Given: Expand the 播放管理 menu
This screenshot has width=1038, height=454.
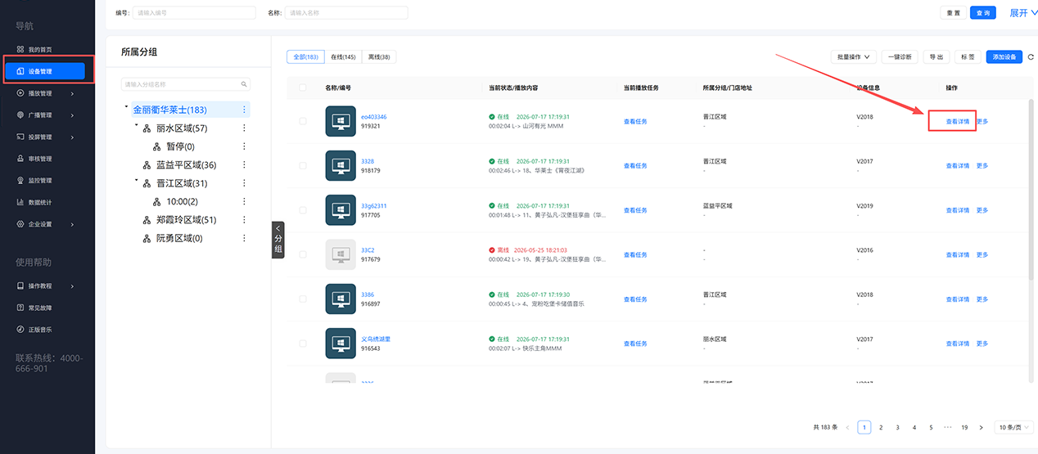Looking at the screenshot, I should tap(45, 93).
